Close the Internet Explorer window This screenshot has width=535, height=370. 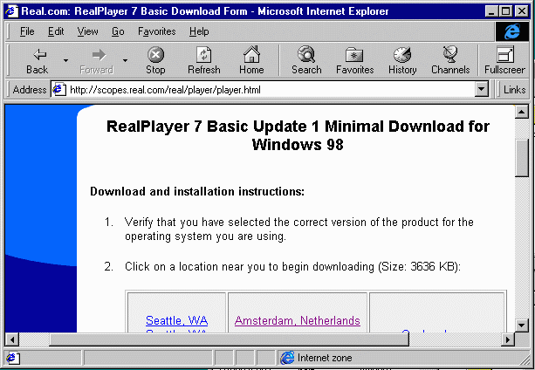(x=522, y=11)
